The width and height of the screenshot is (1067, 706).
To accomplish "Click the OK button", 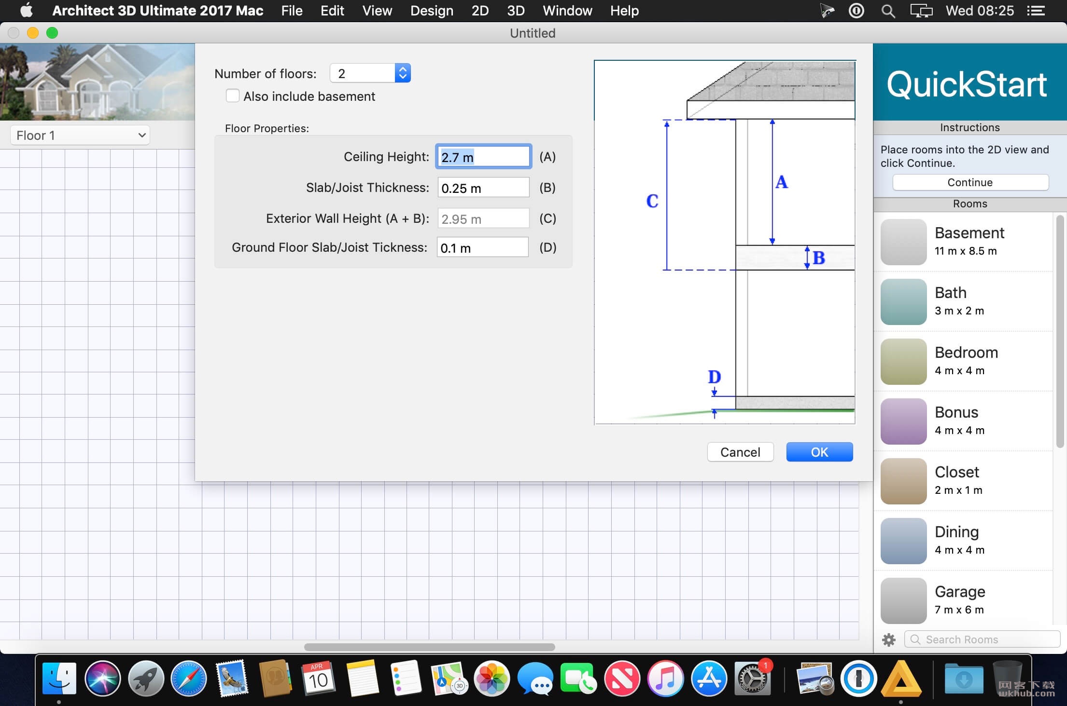I will [x=819, y=452].
